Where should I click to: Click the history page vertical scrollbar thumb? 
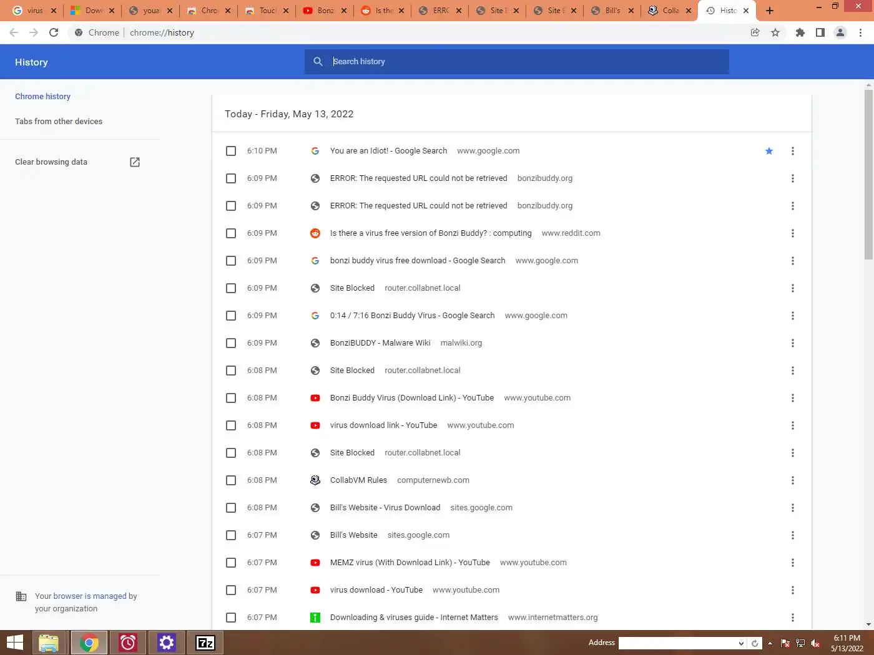[x=868, y=174]
